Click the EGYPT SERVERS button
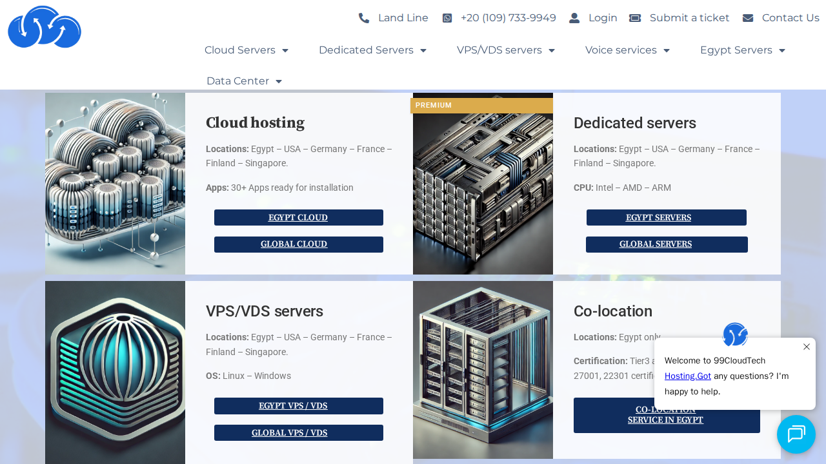Screen dimensions: 826x464 tap(667, 218)
